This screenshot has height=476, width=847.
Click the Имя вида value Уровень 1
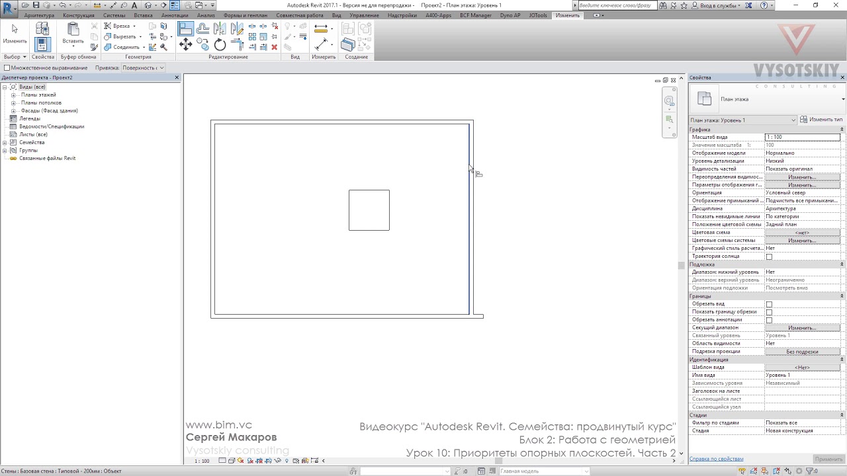pos(802,376)
